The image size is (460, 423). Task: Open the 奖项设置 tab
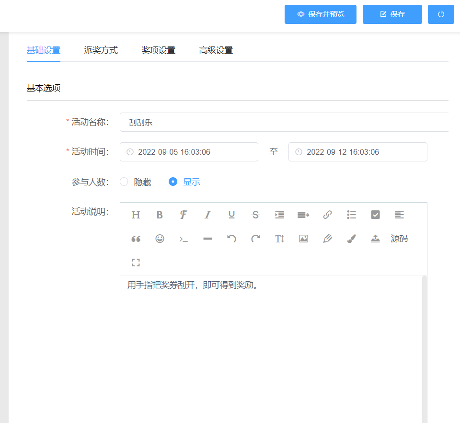click(x=158, y=50)
